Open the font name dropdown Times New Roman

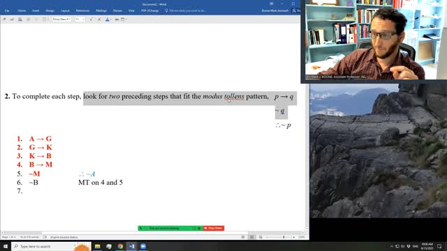(x=61, y=19)
